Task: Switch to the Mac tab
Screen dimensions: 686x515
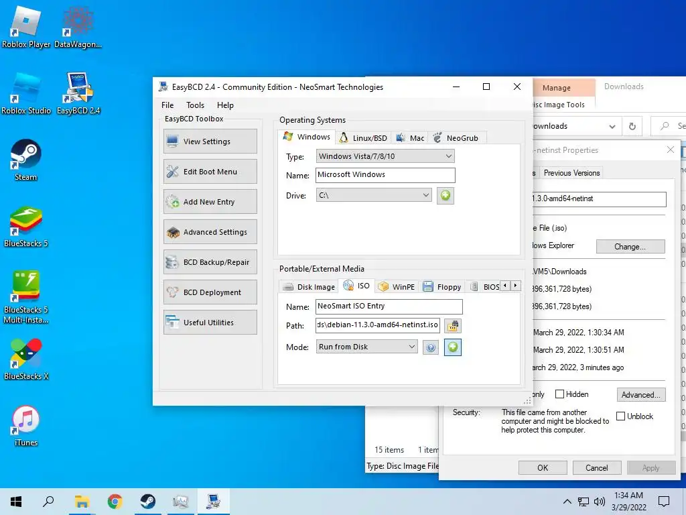Action: click(410, 138)
